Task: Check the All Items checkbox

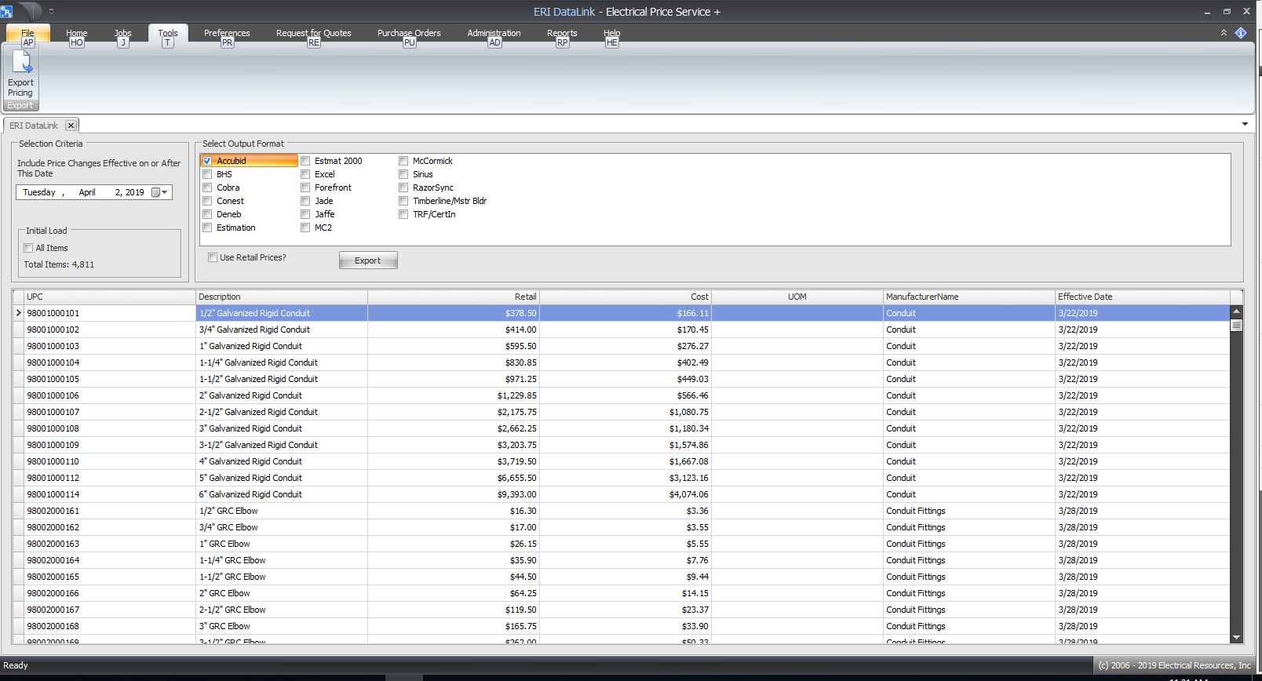Action: click(x=28, y=248)
